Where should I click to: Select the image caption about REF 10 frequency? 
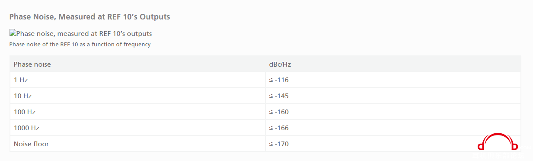pos(80,44)
